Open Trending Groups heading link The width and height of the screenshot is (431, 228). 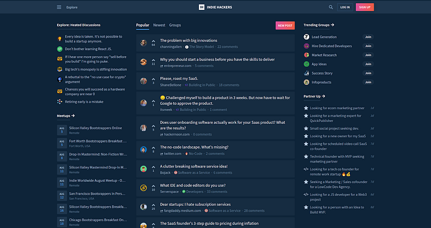pyautogui.click(x=319, y=25)
